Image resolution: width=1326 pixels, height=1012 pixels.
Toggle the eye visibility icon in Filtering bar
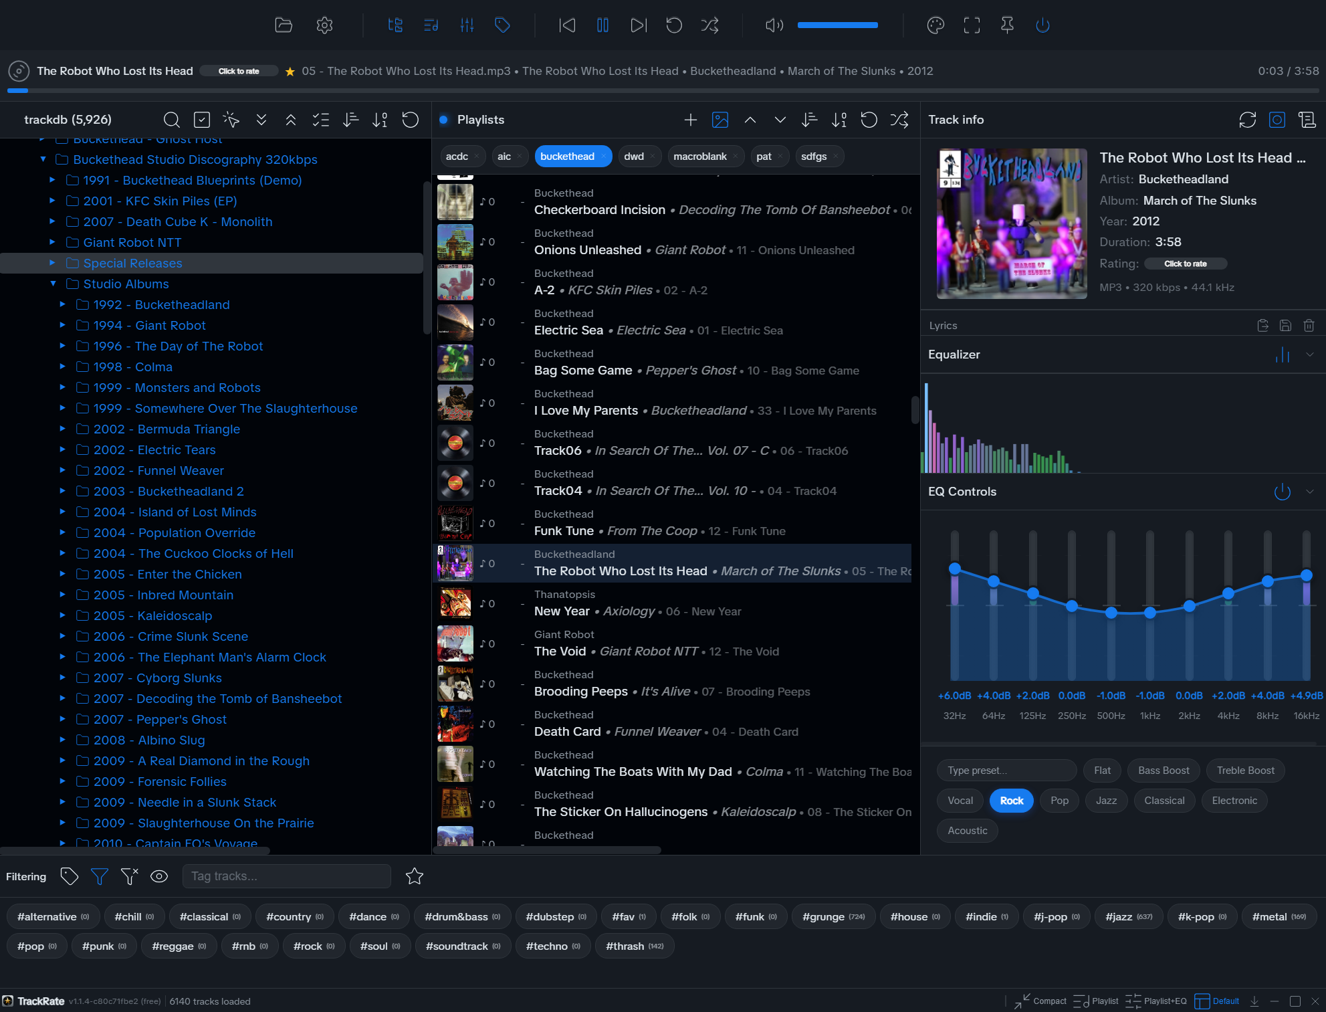coord(159,876)
